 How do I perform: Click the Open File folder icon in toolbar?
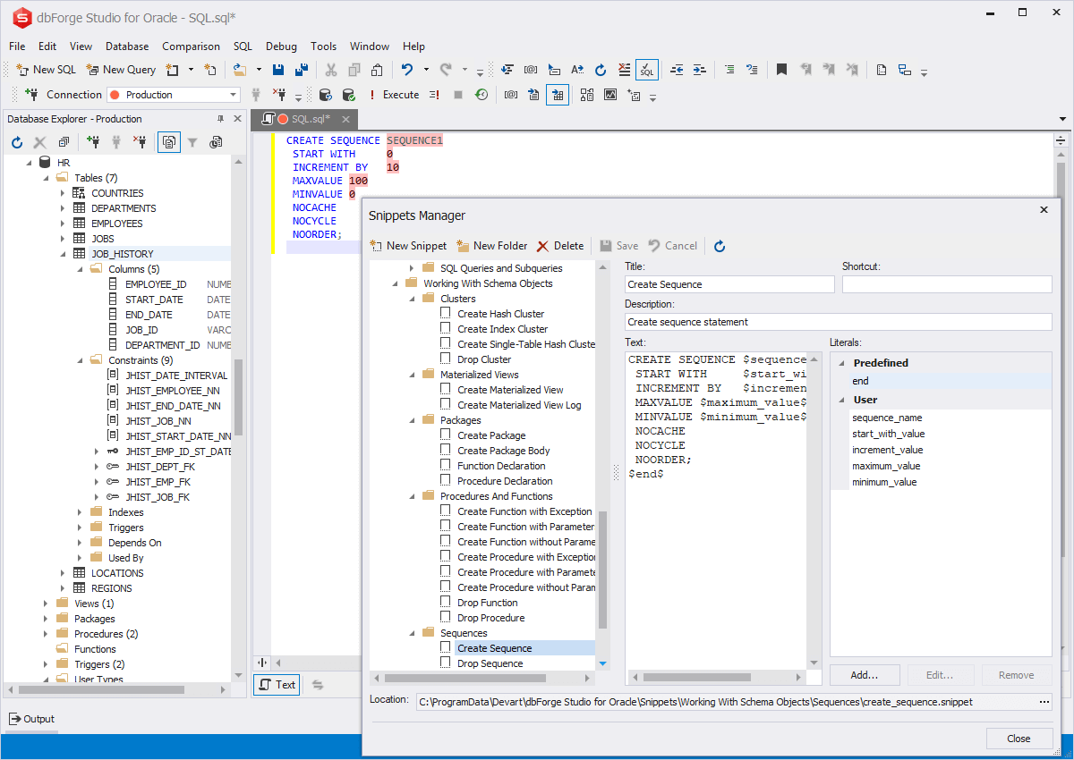(240, 70)
